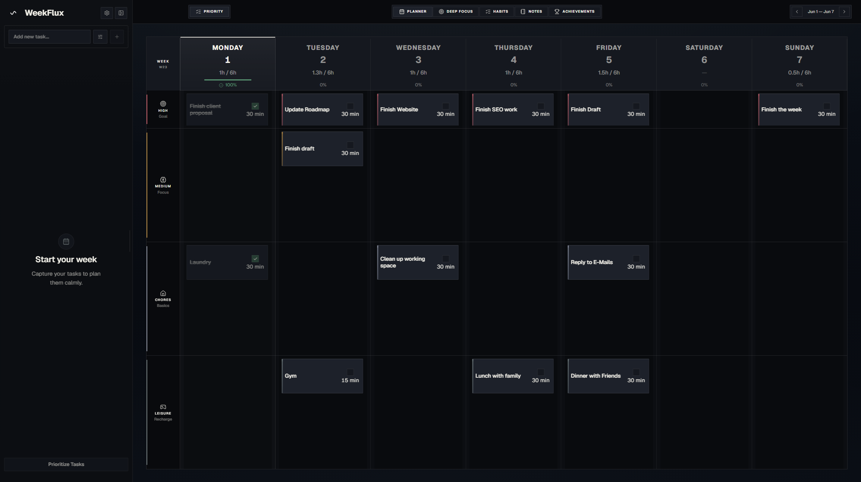Mark Gym task complete
The height and width of the screenshot is (482, 861).
(350, 372)
